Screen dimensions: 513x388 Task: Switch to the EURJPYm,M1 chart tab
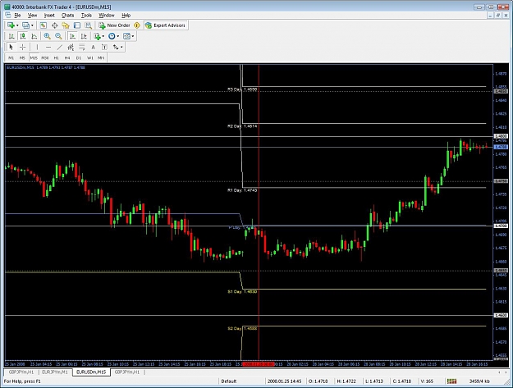coord(55,372)
